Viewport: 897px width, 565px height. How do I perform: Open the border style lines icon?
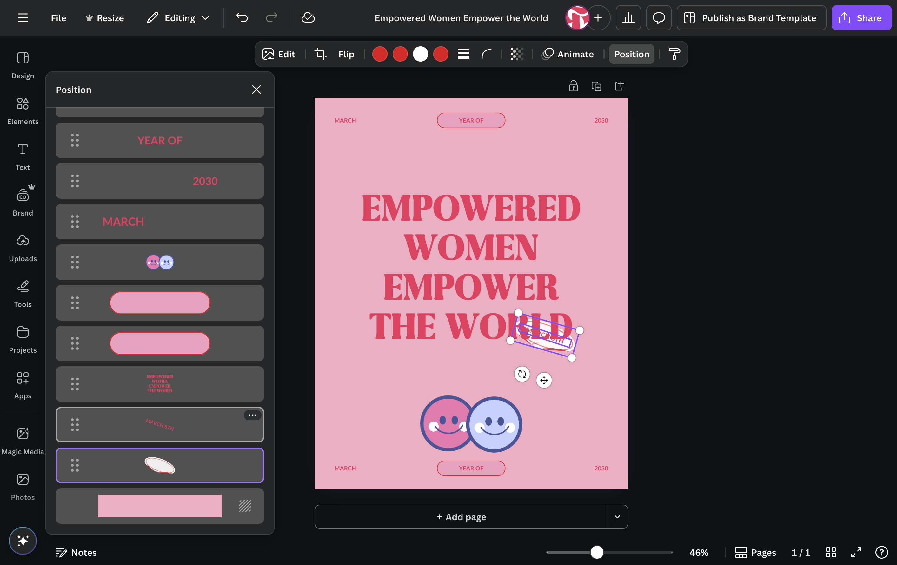(x=463, y=54)
